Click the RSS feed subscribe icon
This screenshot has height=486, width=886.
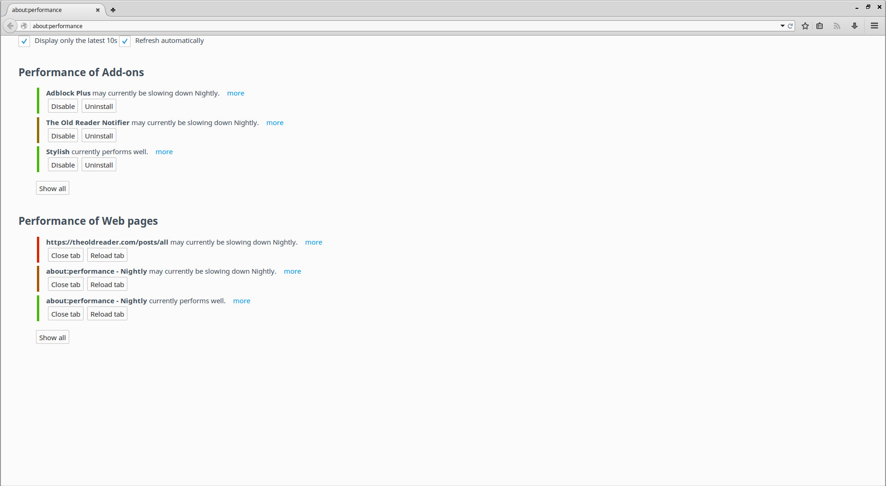(x=837, y=26)
